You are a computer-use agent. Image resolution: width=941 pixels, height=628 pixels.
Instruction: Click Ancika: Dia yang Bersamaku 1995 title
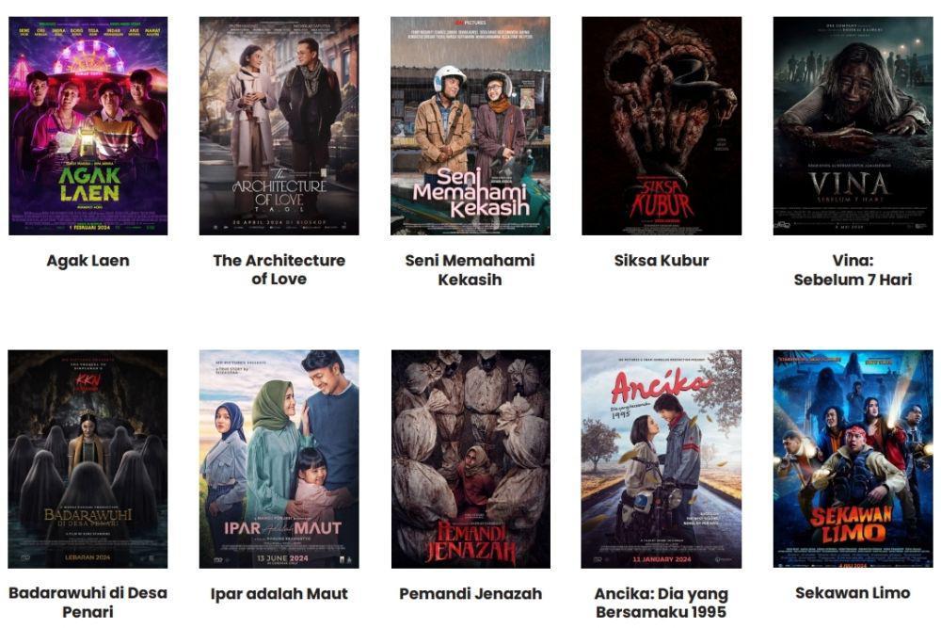pos(662,603)
